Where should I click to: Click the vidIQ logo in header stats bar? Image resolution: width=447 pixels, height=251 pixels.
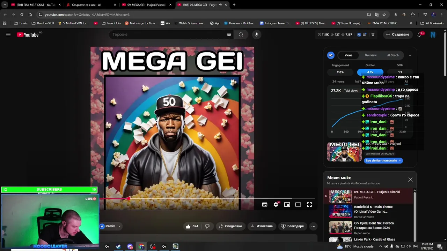(x=359, y=35)
